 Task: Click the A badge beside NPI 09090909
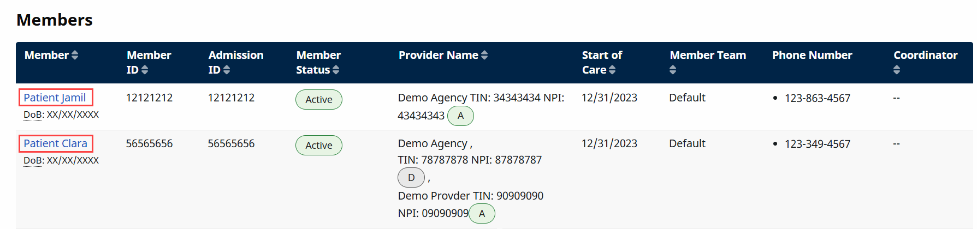pyautogui.click(x=482, y=214)
